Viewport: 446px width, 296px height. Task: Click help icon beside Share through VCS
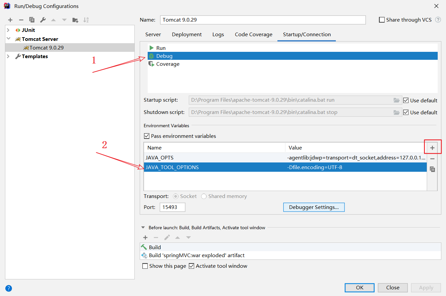click(438, 20)
